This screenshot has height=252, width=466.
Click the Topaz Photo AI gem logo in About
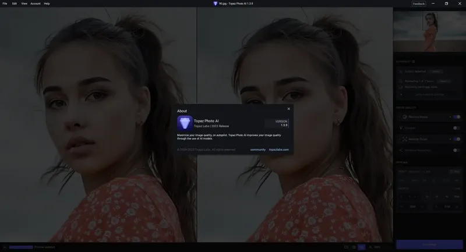(x=185, y=123)
